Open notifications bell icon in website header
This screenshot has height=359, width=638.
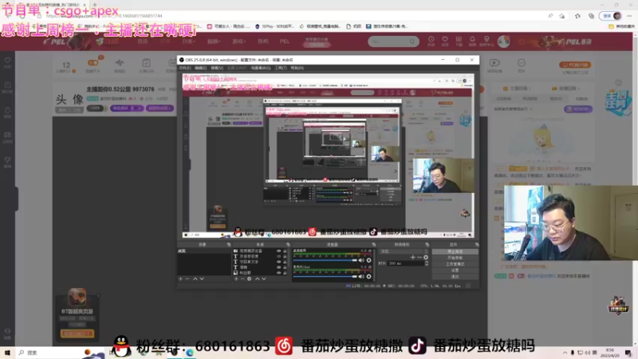pos(472,41)
